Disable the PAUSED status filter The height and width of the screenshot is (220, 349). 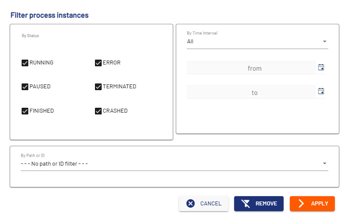pyautogui.click(x=25, y=87)
